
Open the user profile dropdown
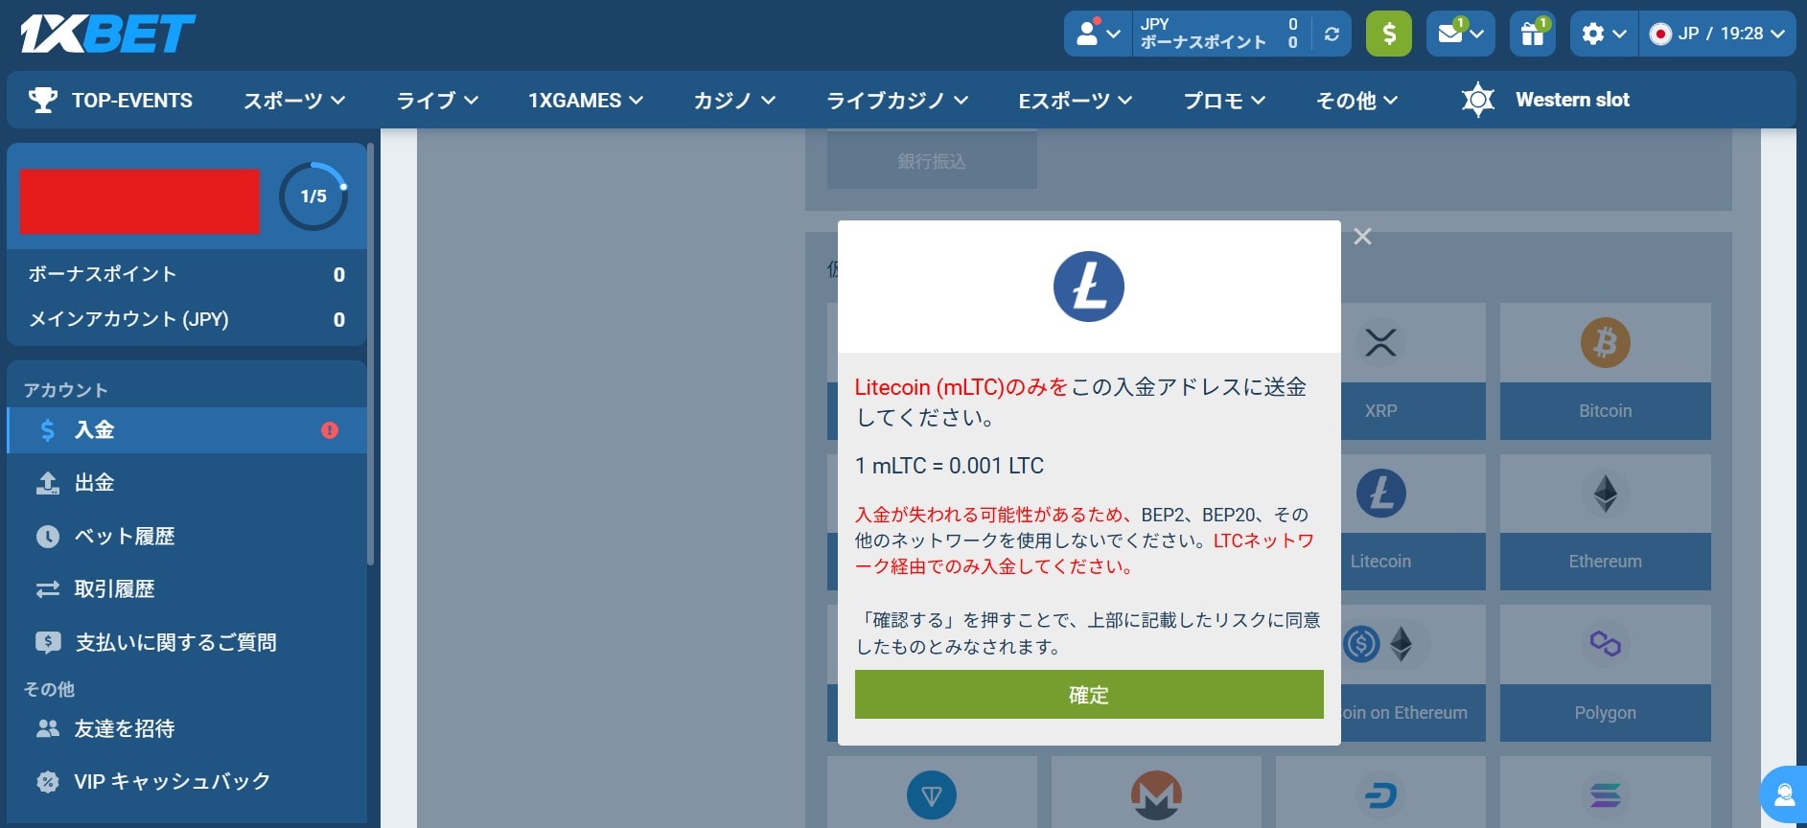[x=1099, y=34]
